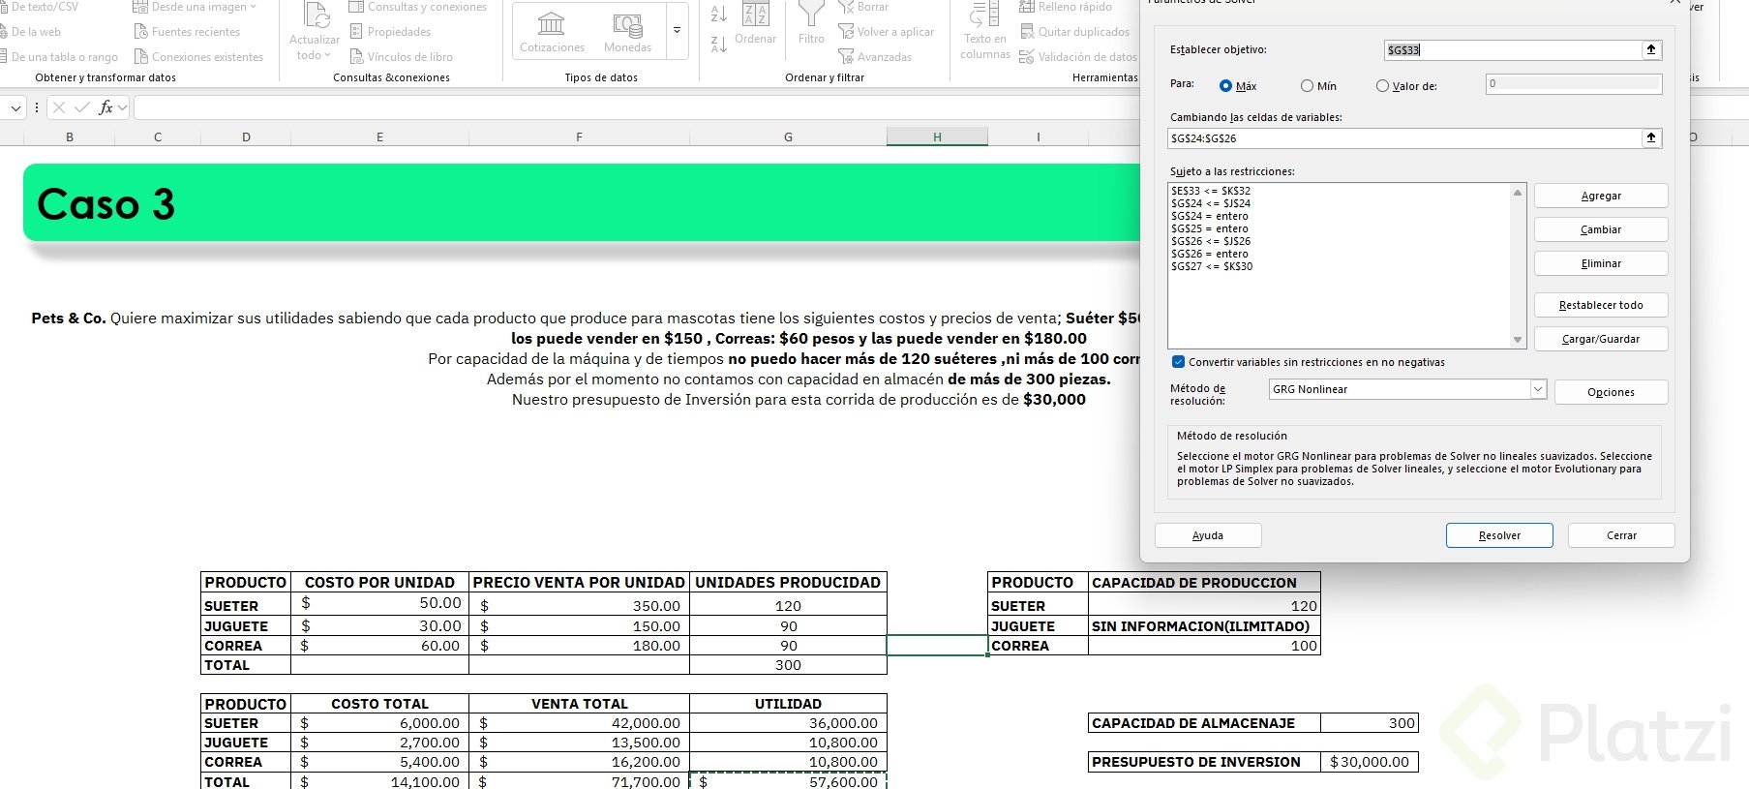
Task: Open the fx function dropdown arrow
Action: click(x=123, y=107)
